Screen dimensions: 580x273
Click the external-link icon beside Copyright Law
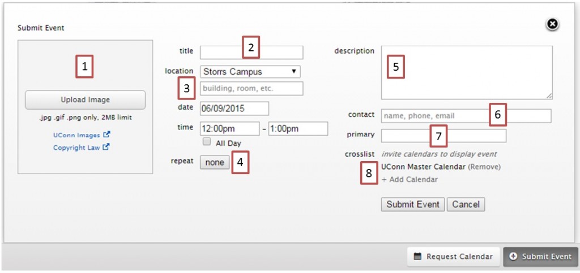pyautogui.click(x=106, y=147)
